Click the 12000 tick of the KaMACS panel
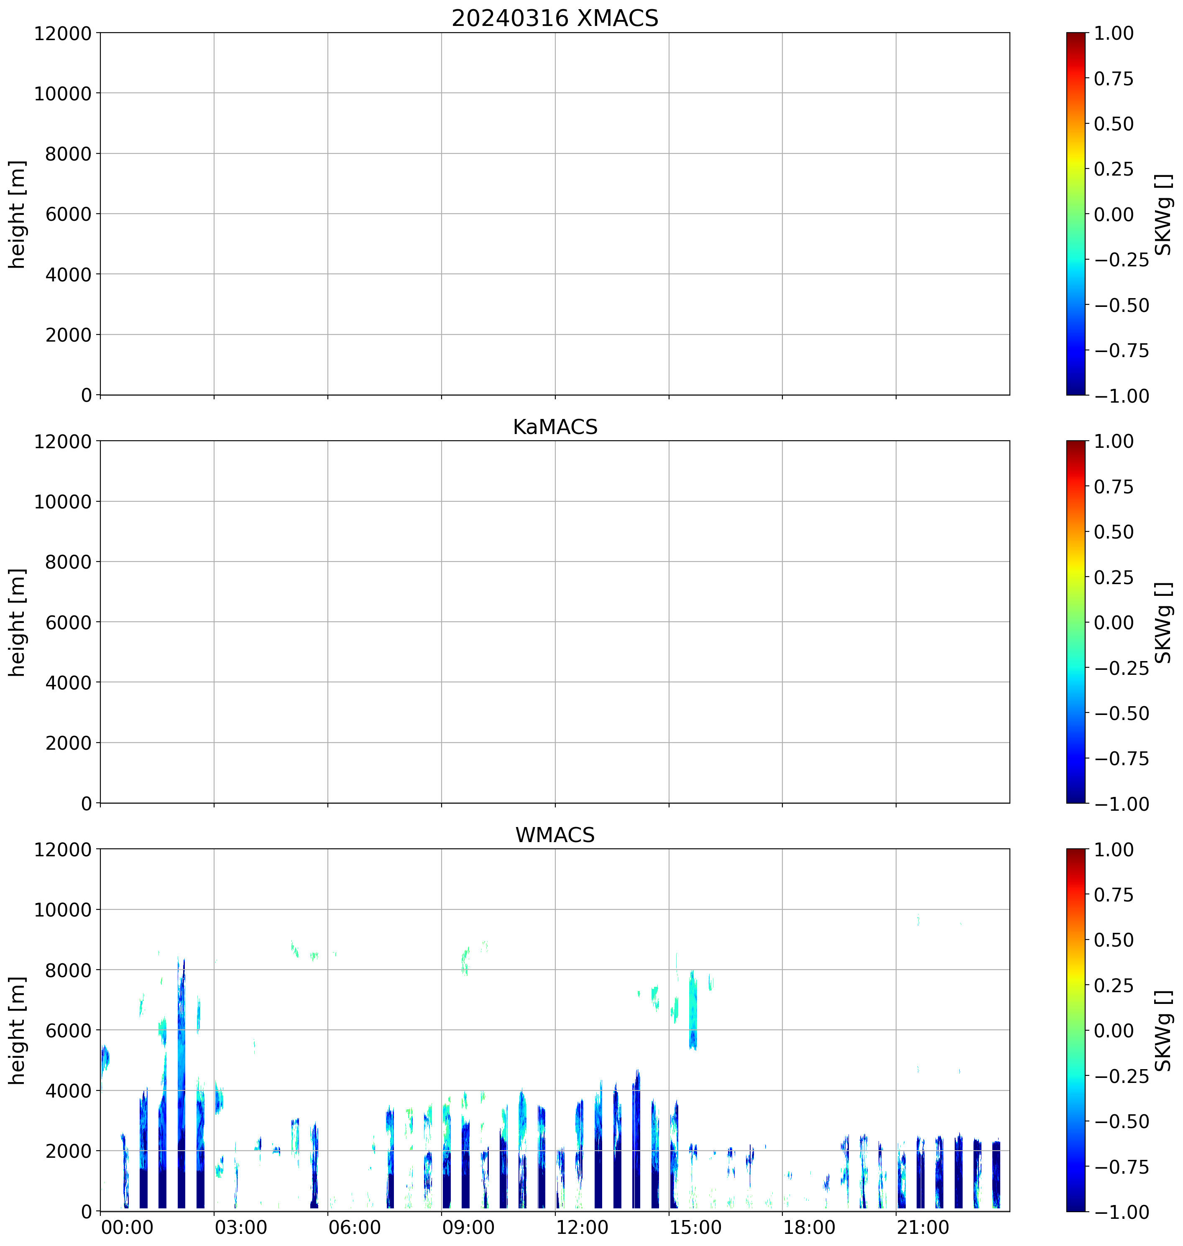Viewport: 1183px width, 1246px height. [x=62, y=442]
